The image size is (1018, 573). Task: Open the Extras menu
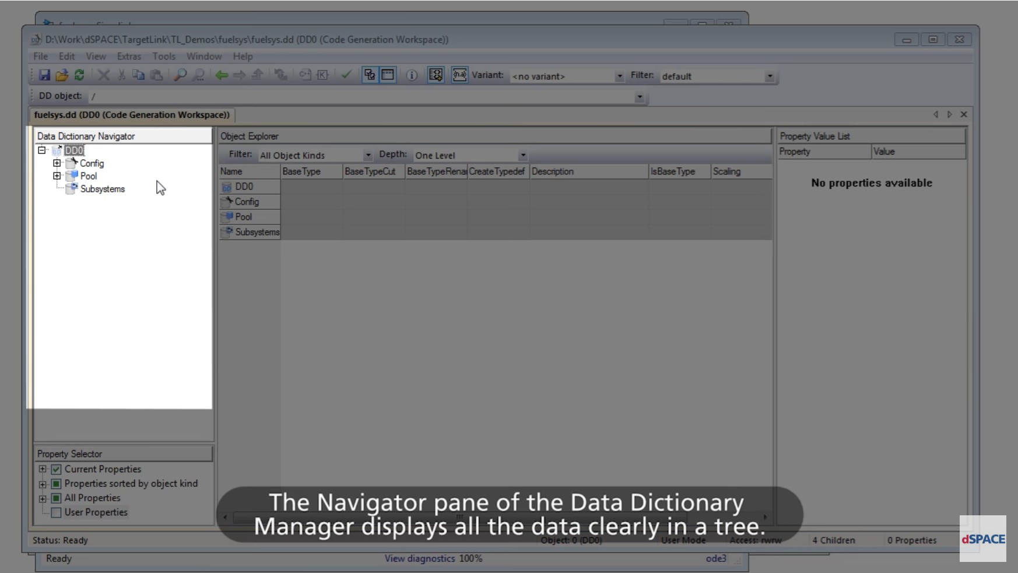(x=129, y=57)
